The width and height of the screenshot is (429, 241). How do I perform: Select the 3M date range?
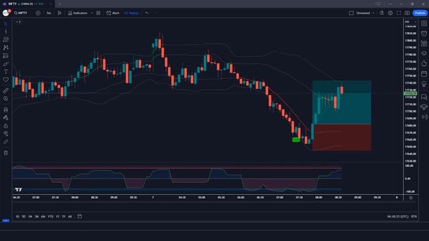click(x=36, y=216)
